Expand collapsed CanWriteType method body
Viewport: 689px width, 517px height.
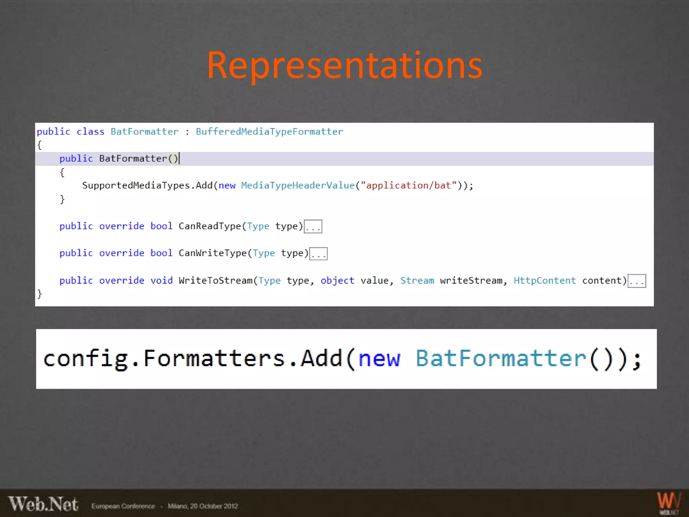pyautogui.click(x=318, y=254)
